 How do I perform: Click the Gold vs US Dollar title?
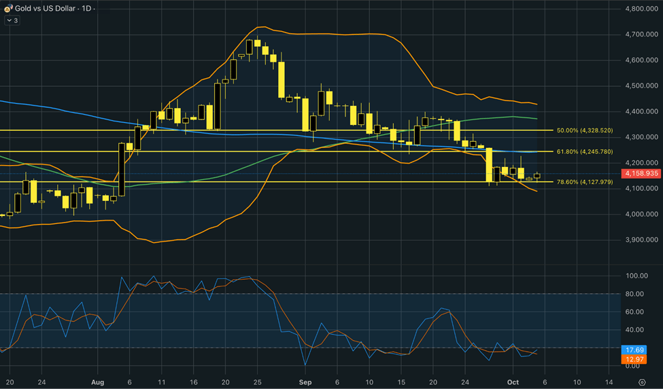(x=46, y=8)
